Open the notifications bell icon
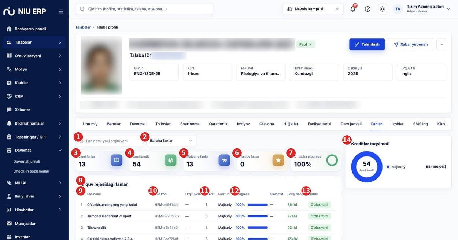The height and width of the screenshot is (240, 458). pyautogui.click(x=353, y=9)
